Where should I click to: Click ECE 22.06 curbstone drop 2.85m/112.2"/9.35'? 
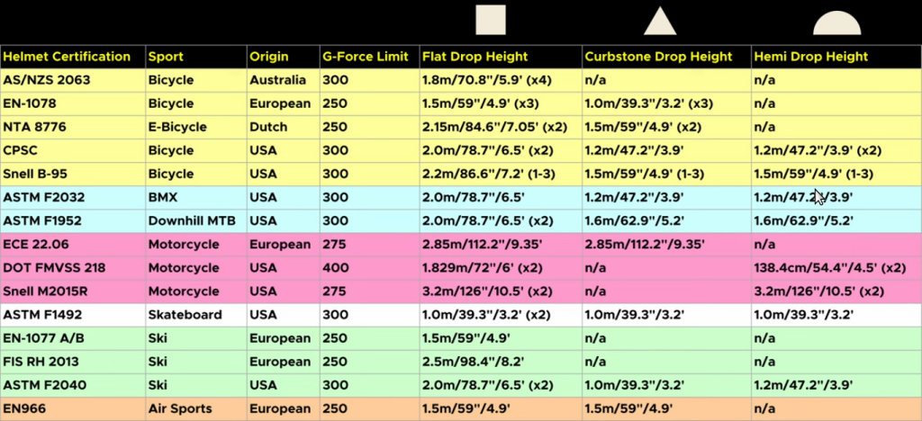[x=666, y=245]
